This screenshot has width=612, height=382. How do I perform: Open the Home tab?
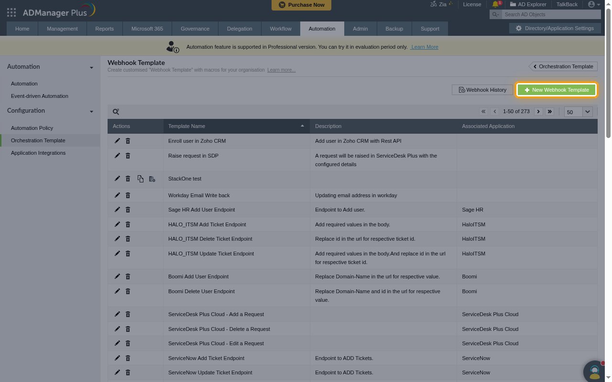click(22, 29)
